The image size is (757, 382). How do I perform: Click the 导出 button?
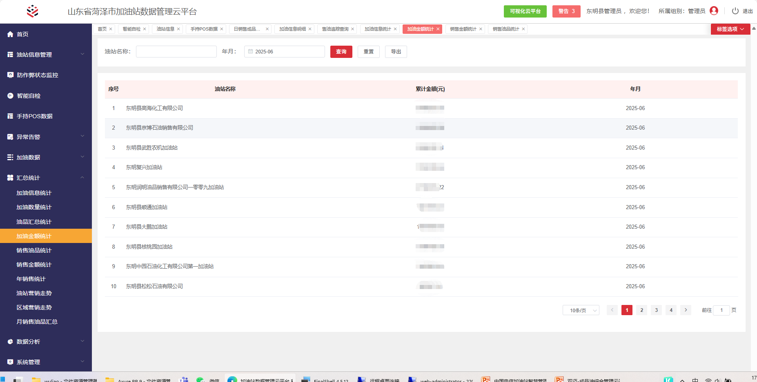point(396,52)
